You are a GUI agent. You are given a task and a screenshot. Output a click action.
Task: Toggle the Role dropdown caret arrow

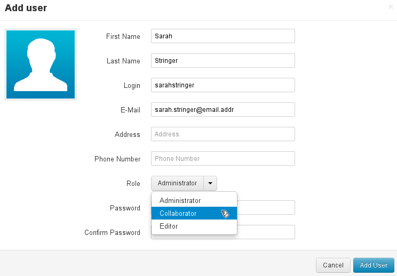click(210, 183)
